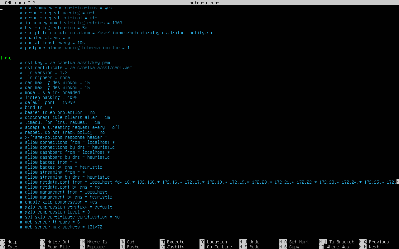
Task: Click the 'enabled alarms = *' line
Action: [45, 38]
